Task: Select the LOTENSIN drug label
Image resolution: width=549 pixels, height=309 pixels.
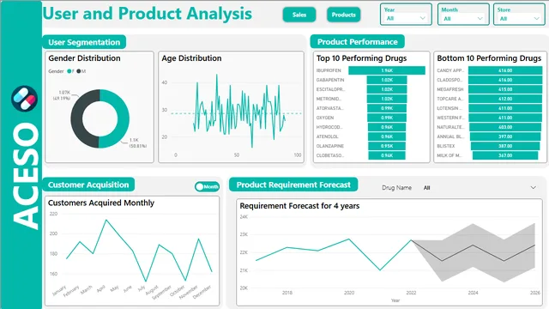Action: click(x=449, y=108)
